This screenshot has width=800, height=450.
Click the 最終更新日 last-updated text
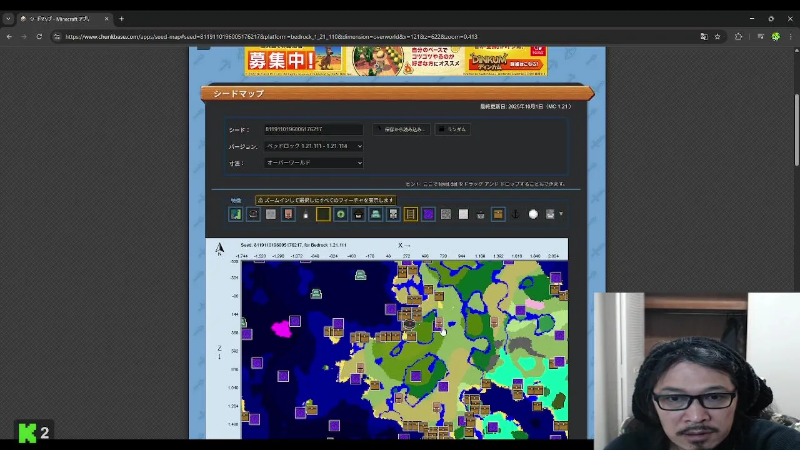tap(525, 107)
